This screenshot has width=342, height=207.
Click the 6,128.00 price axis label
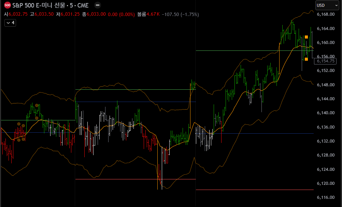pos(326,155)
